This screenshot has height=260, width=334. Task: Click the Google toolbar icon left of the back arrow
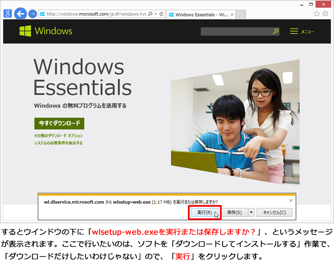point(8,13)
